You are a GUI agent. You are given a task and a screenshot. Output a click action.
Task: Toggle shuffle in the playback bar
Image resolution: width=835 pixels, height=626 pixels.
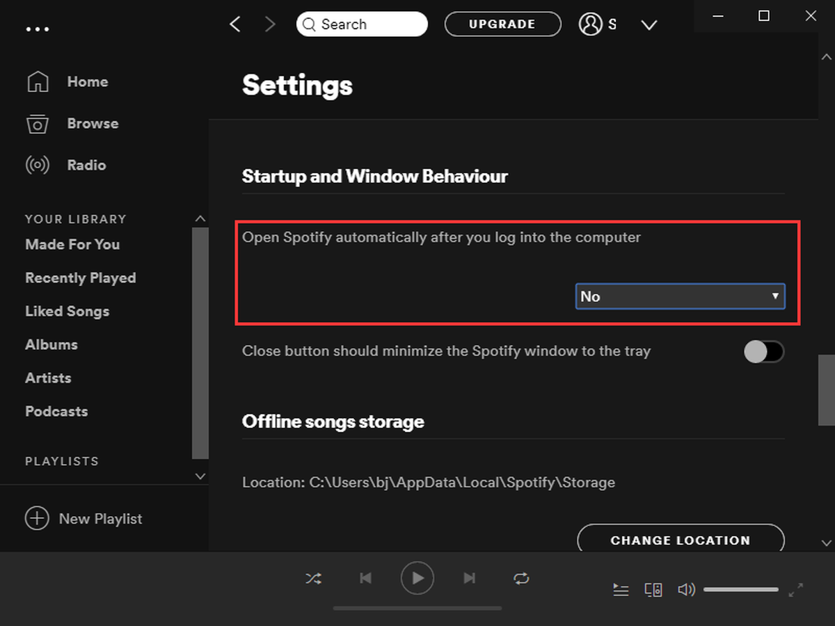point(313,578)
